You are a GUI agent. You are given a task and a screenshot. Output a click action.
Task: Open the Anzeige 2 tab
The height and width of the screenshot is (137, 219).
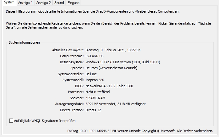point(43,3)
